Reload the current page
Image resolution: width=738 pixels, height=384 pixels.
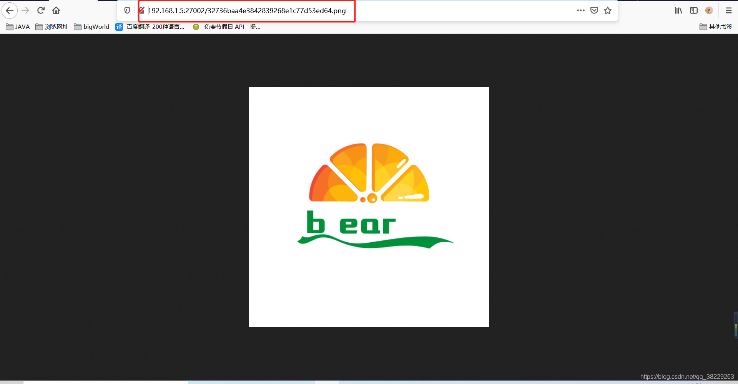click(41, 10)
